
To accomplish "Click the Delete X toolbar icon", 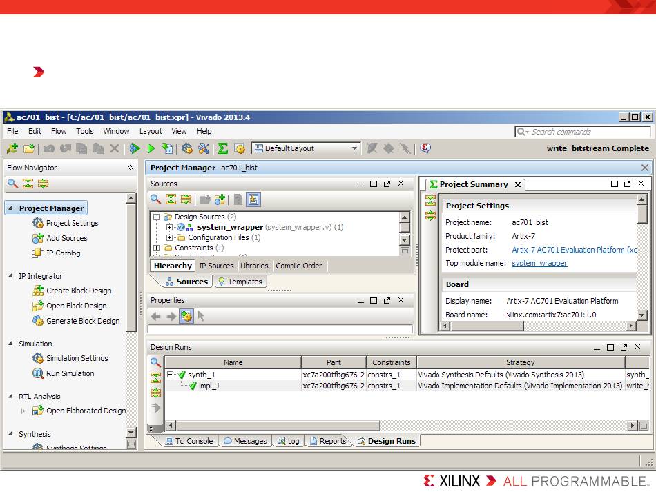I will click(x=114, y=148).
